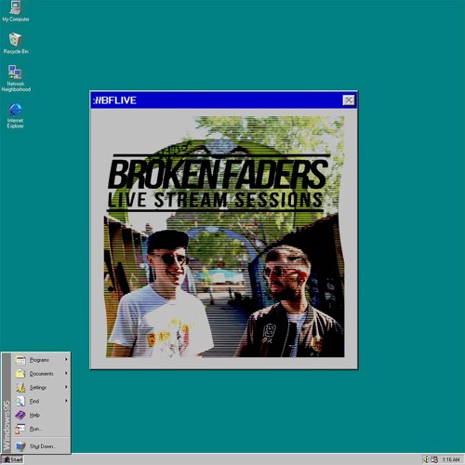Expand the Settings submenu arrow
Image resolution: width=465 pixels, height=465 pixels.
coord(66,387)
